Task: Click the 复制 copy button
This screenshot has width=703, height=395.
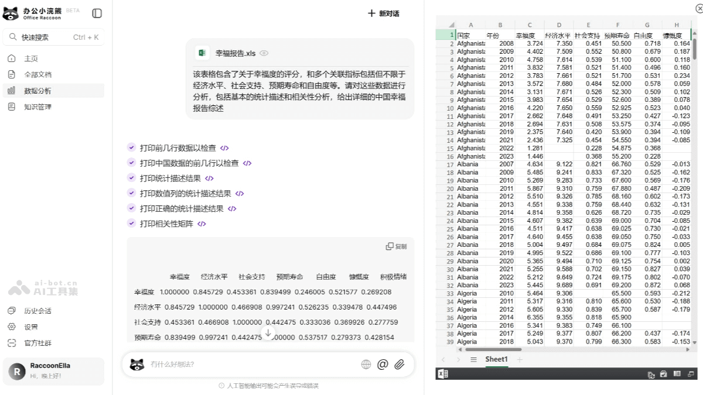Action: [x=397, y=246]
